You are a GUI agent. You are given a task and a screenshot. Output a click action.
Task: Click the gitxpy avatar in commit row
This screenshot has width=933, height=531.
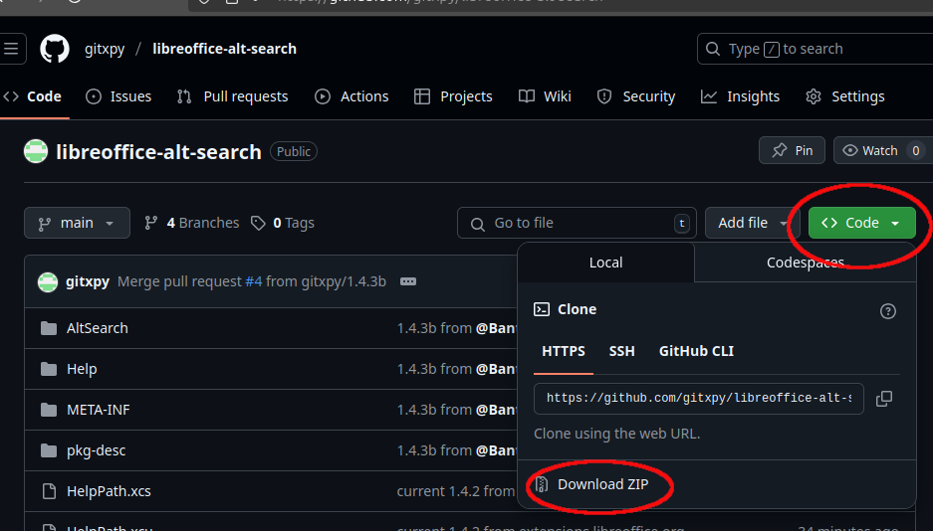[x=48, y=281]
